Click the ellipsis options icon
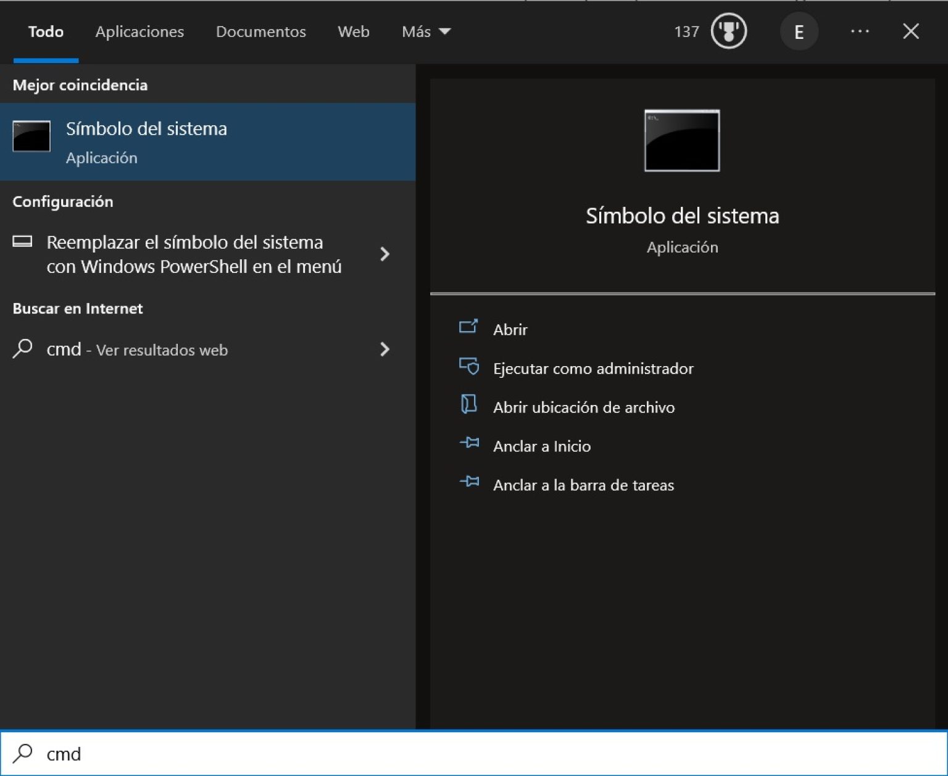 [859, 31]
